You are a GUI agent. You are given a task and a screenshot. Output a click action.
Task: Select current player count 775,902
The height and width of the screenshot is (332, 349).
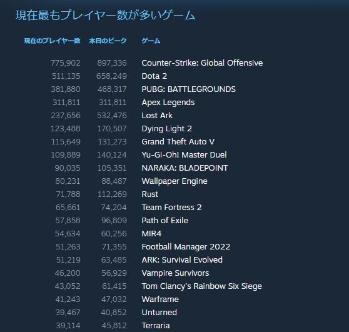pos(66,63)
